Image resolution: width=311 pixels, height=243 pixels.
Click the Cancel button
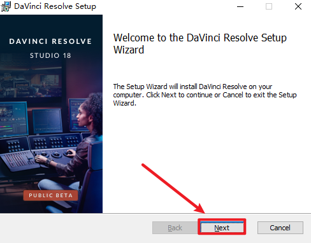coord(280,228)
